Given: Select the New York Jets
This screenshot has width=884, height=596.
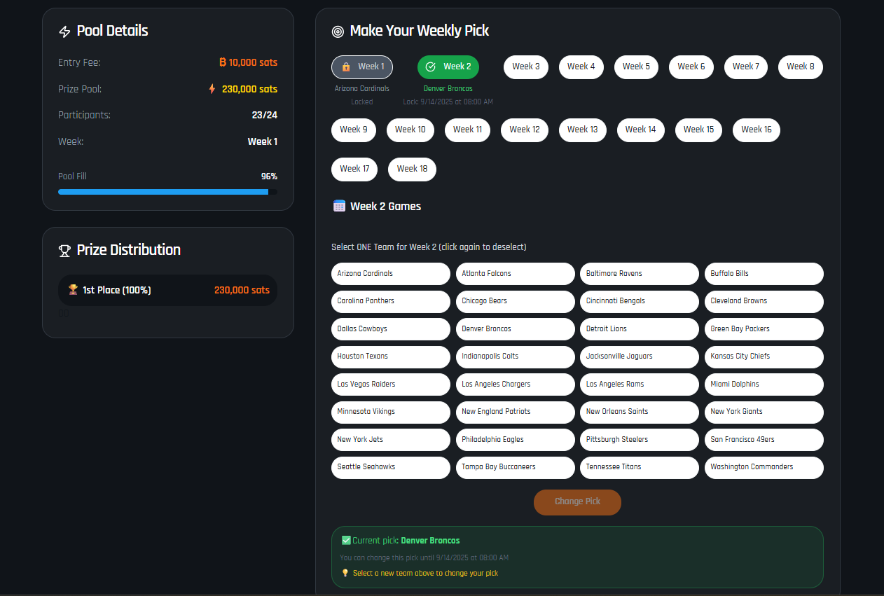Looking at the screenshot, I should [391, 440].
